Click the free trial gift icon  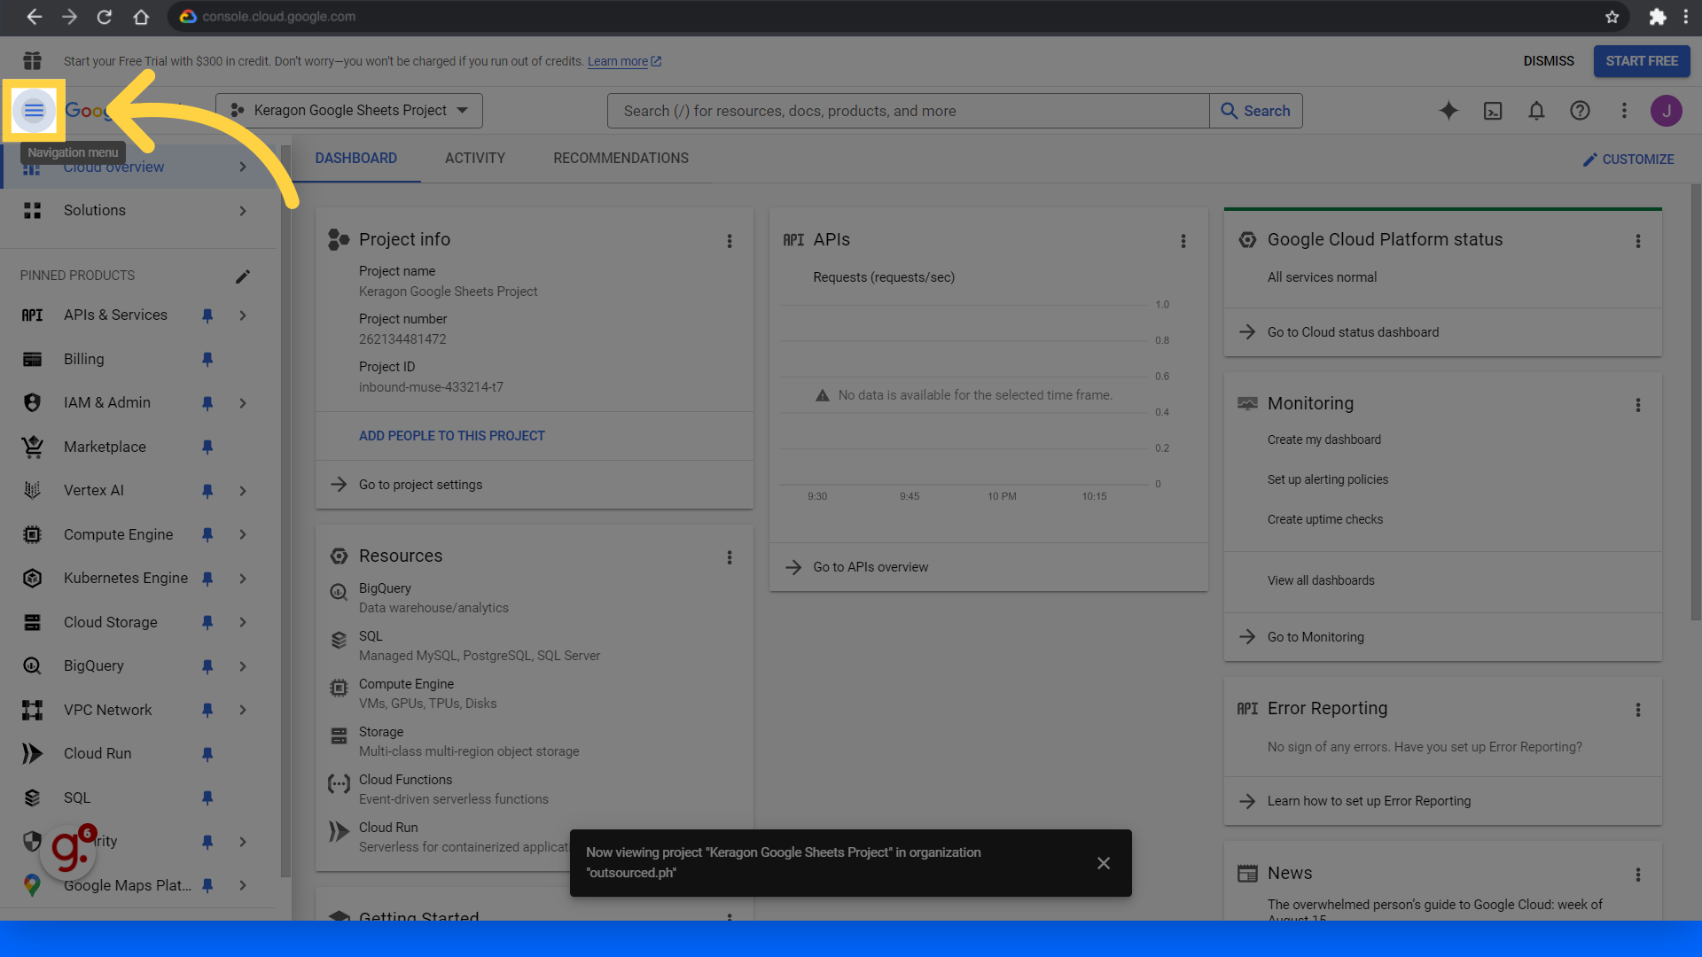pyautogui.click(x=33, y=61)
